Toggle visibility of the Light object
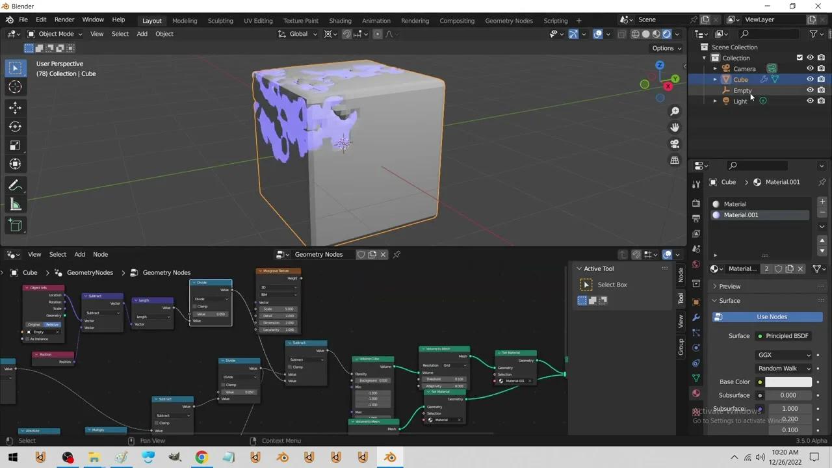 coord(810,101)
